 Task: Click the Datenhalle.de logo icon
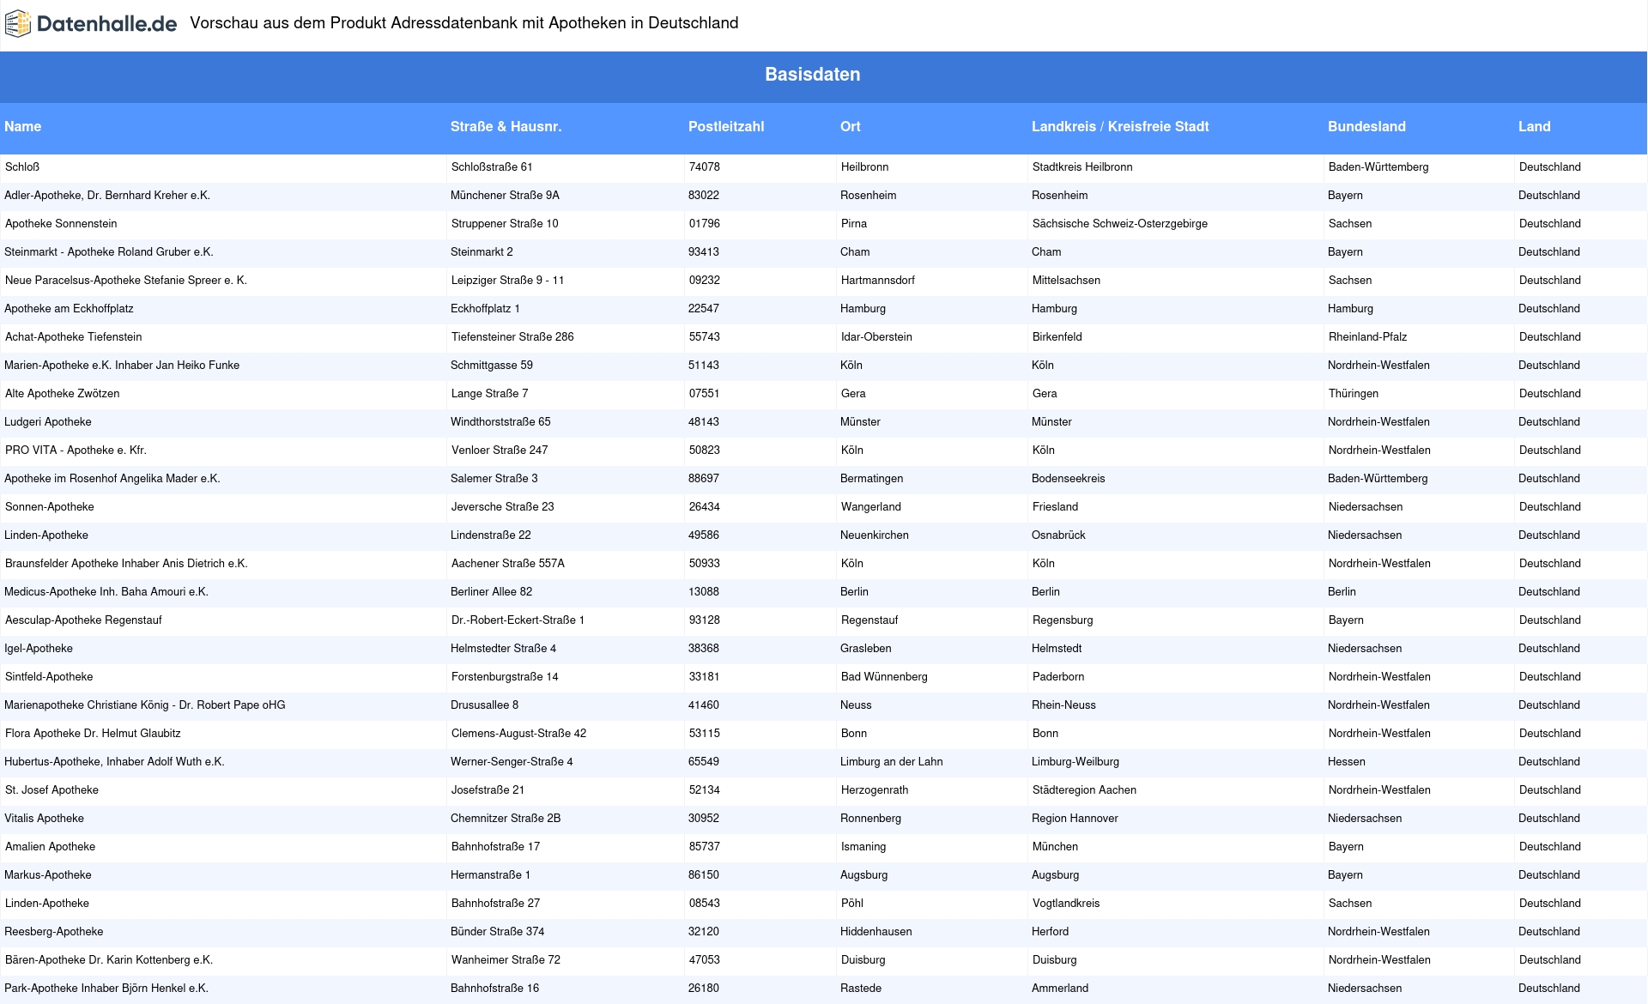coord(18,24)
